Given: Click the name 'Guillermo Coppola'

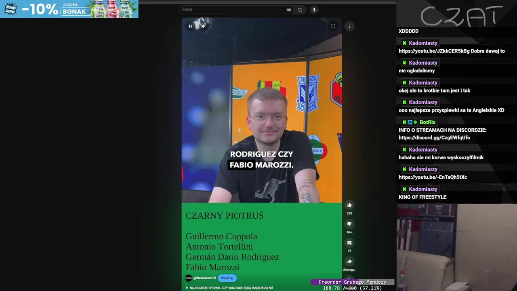Looking at the screenshot, I should coord(221,236).
